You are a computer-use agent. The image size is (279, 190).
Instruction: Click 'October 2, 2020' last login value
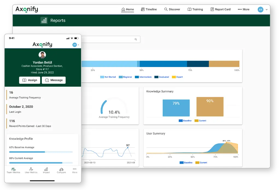pyautogui.click(x=21, y=107)
